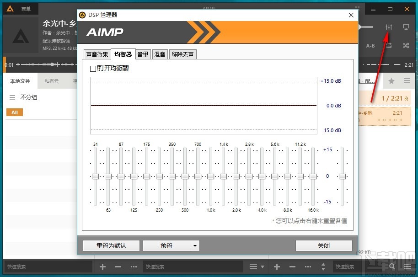Open the playlist sorting dropdown at bottom
This screenshot has width=418, height=277.
click(x=255, y=266)
